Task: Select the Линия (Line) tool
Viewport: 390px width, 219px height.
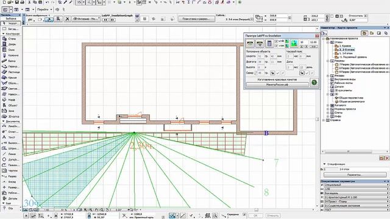Action: [10, 154]
